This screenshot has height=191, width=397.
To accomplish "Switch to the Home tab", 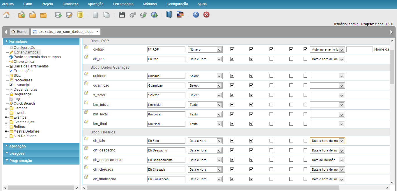I will 19,32.
